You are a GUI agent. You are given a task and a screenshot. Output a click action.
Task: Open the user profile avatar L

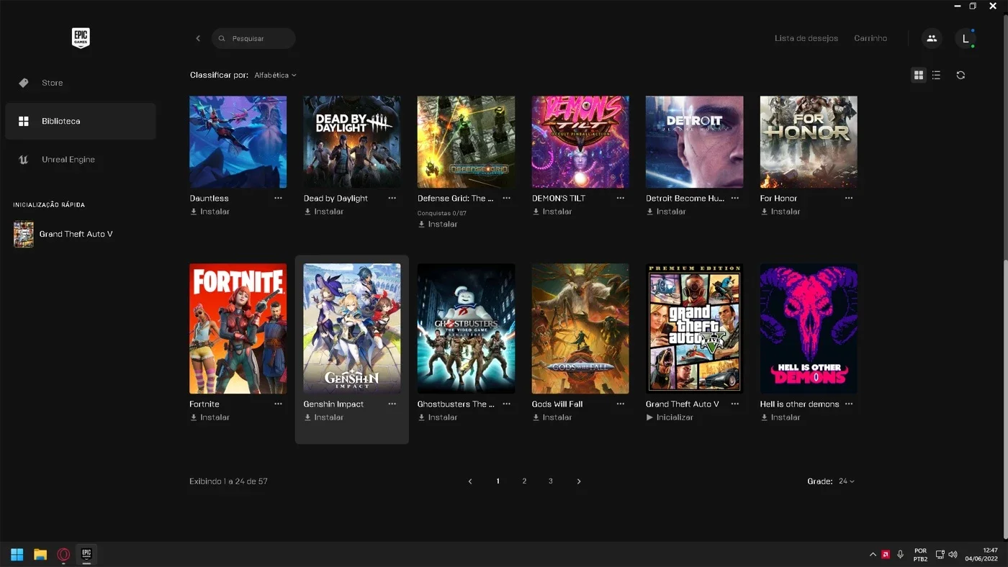click(x=966, y=38)
